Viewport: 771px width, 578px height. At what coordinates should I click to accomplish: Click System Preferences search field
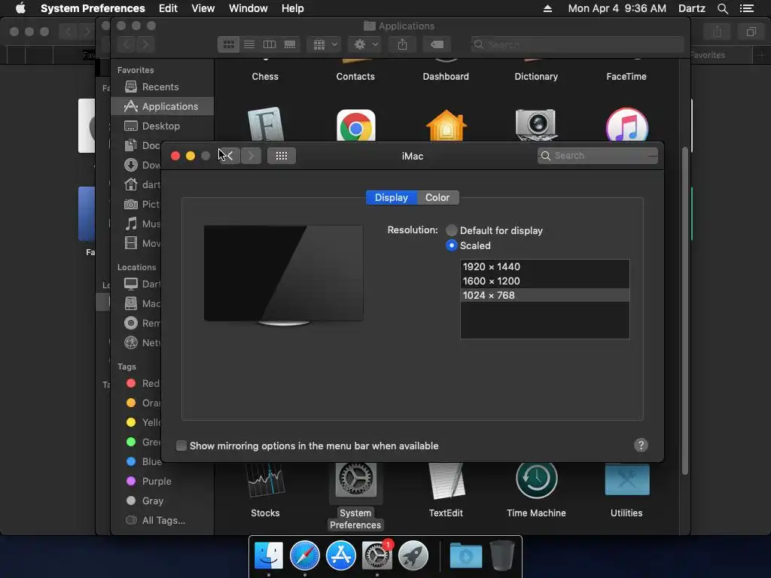coord(597,156)
